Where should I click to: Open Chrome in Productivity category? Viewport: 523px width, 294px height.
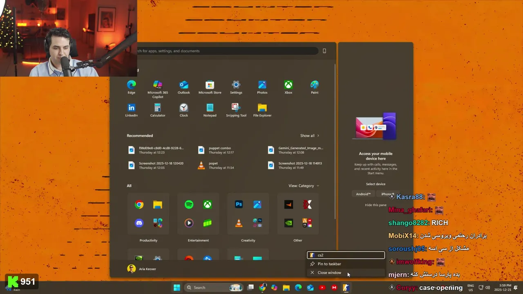pyautogui.click(x=139, y=205)
